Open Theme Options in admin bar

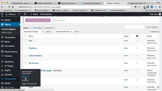[x=46, y=14]
